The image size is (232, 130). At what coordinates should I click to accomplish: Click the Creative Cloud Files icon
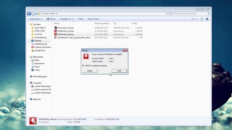33,47
